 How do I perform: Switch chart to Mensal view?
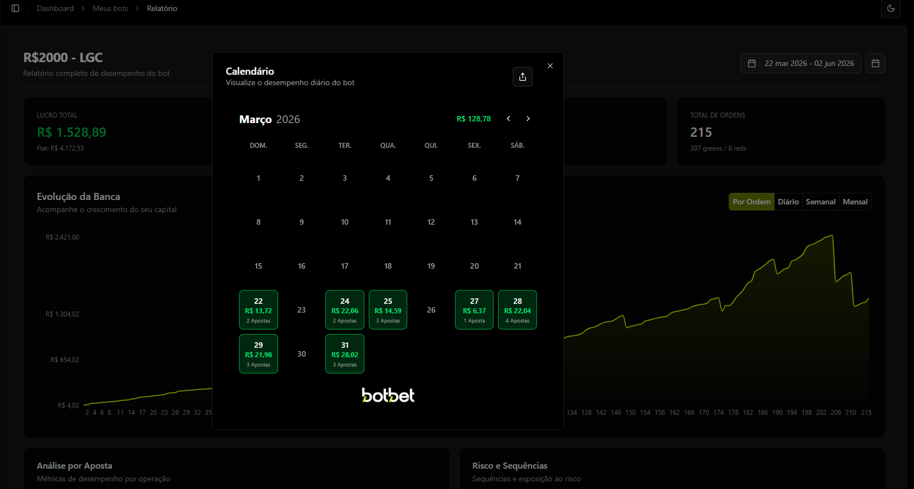click(x=855, y=202)
